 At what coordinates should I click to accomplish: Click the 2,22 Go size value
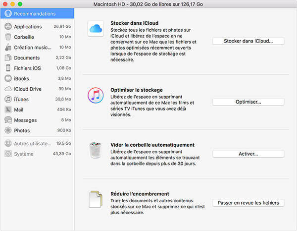(x=63, y=58)
